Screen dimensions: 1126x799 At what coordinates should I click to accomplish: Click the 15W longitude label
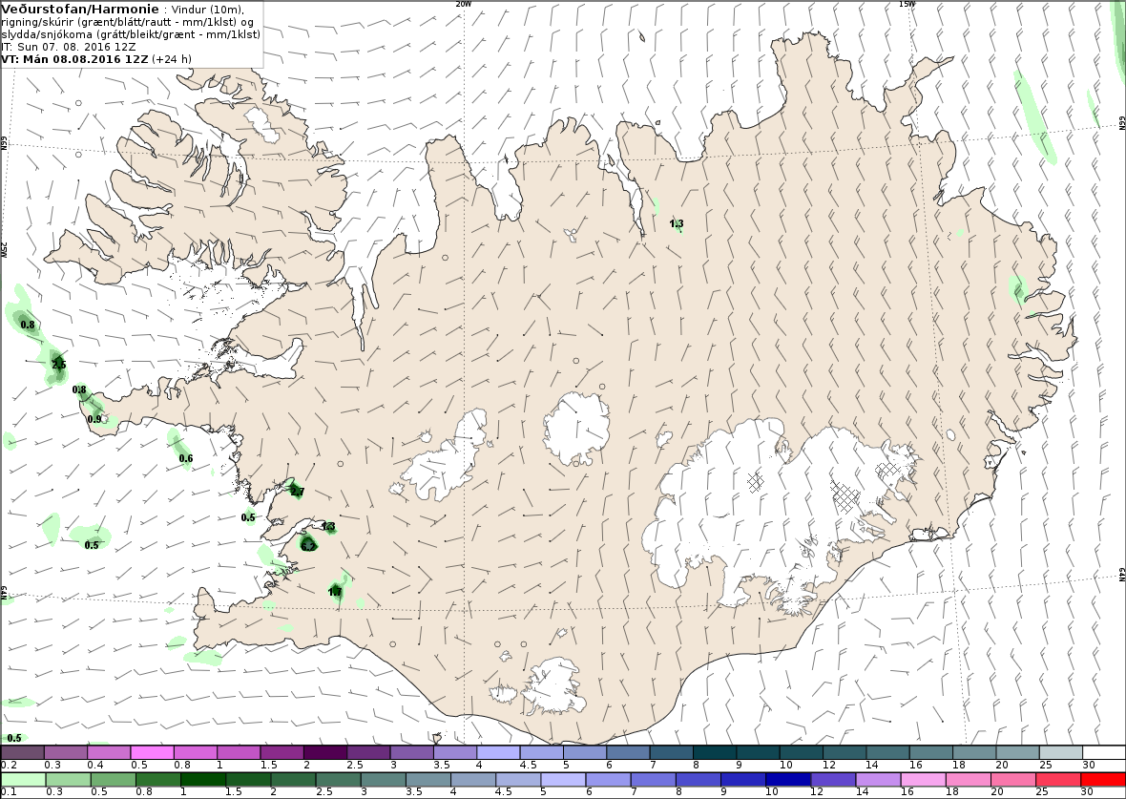tap(907, 4)
